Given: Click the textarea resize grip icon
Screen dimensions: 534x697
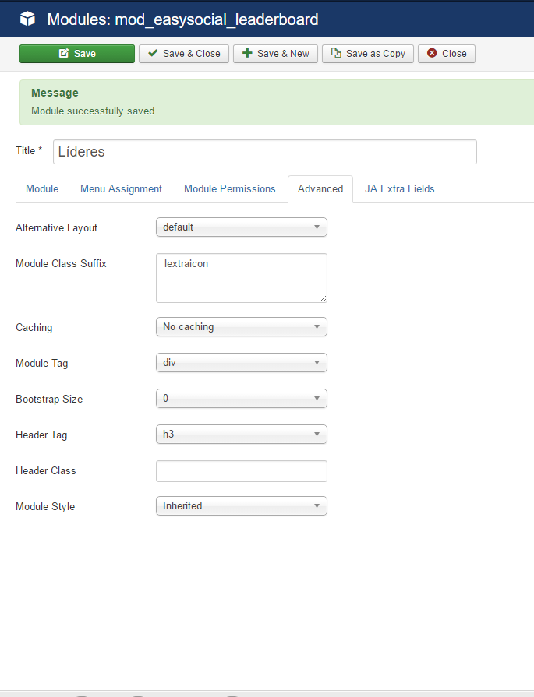Looking at the screenshot, I should [x=323, y=299].
